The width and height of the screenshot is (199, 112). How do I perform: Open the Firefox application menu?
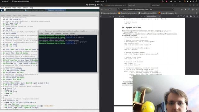point(197,9)
